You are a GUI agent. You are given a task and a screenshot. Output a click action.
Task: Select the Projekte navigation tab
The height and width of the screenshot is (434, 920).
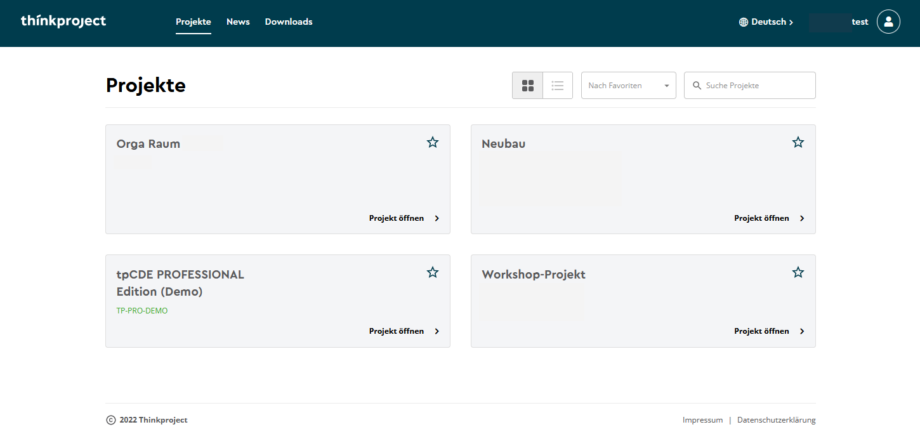tap(194, 22)
